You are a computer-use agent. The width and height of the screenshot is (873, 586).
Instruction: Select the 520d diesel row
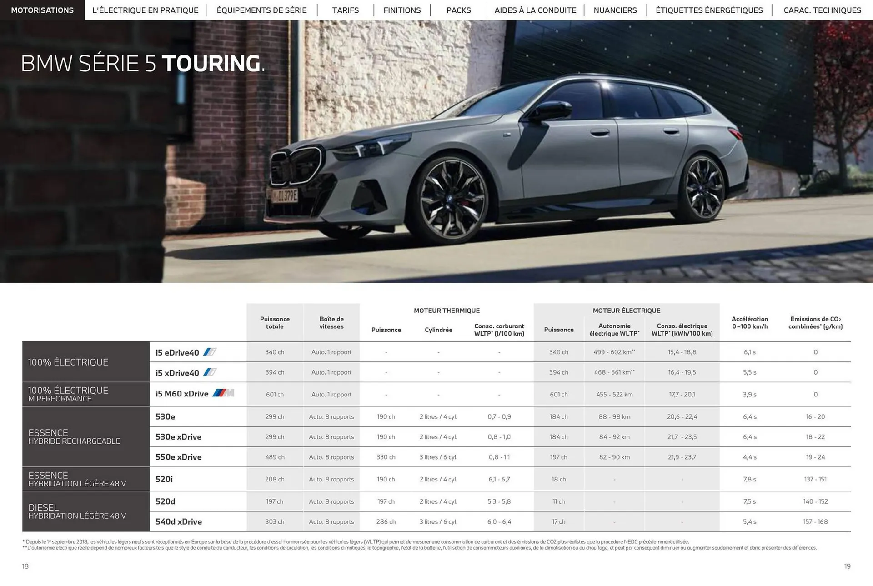167,501
